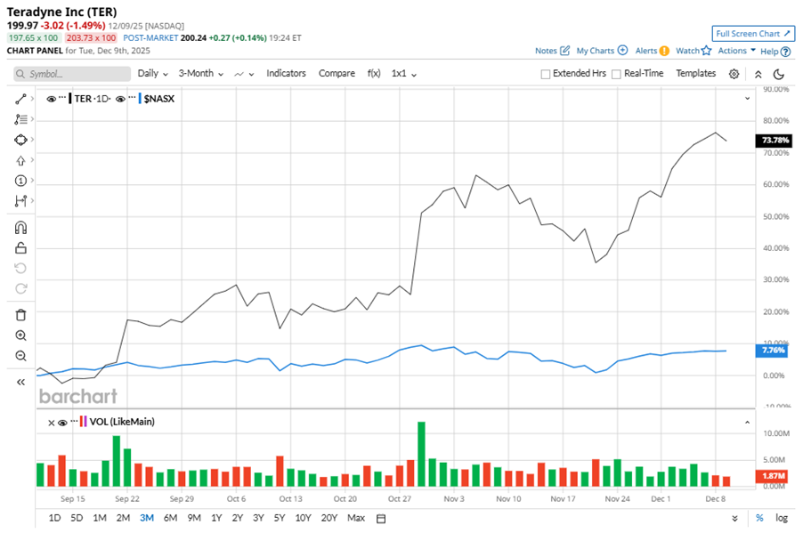Open Templates menu
Image resolution: width=803 pixels, height=533 pixels.
(695, 73)
